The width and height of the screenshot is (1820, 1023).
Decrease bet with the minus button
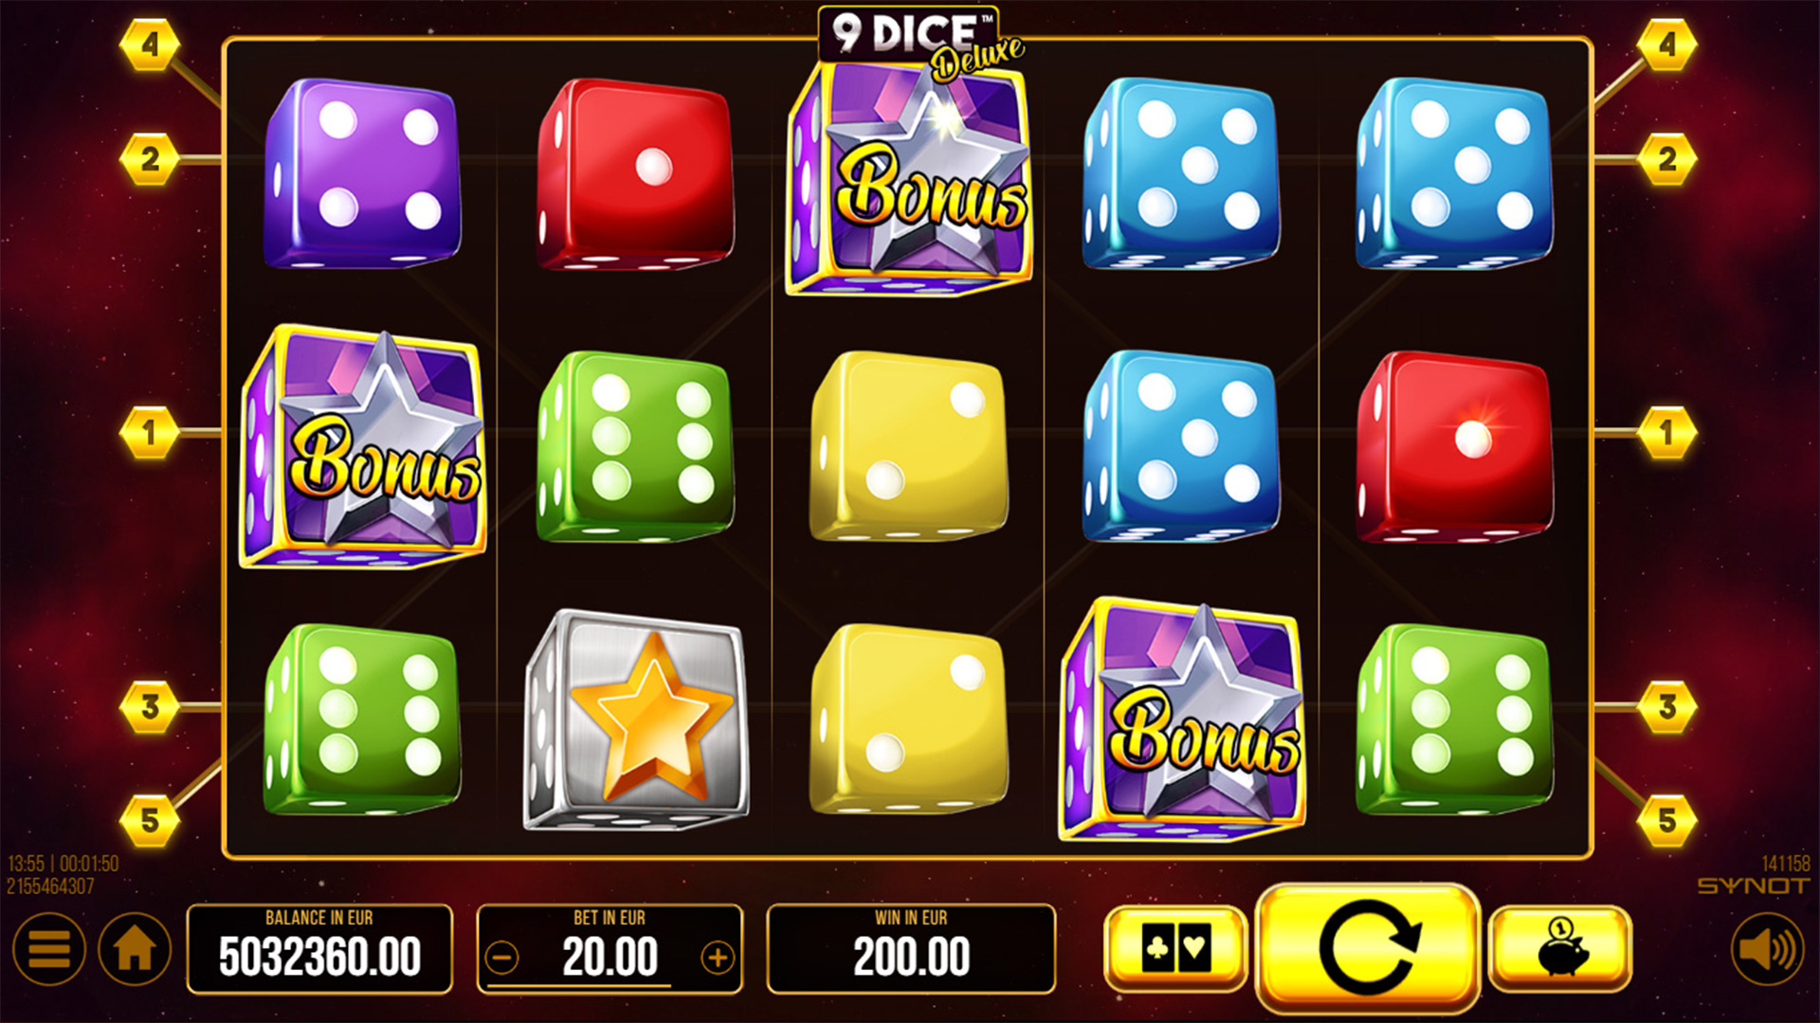(502, 959)
